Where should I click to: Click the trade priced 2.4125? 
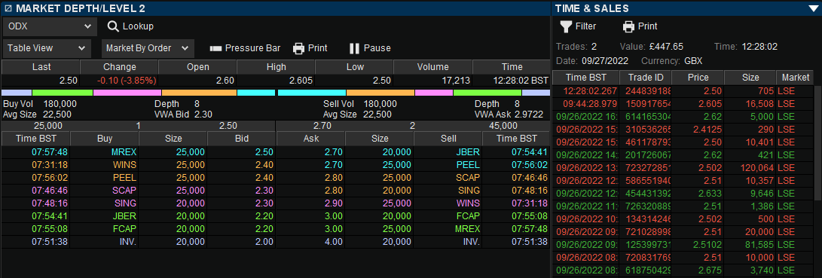click(x=682, y=130)
